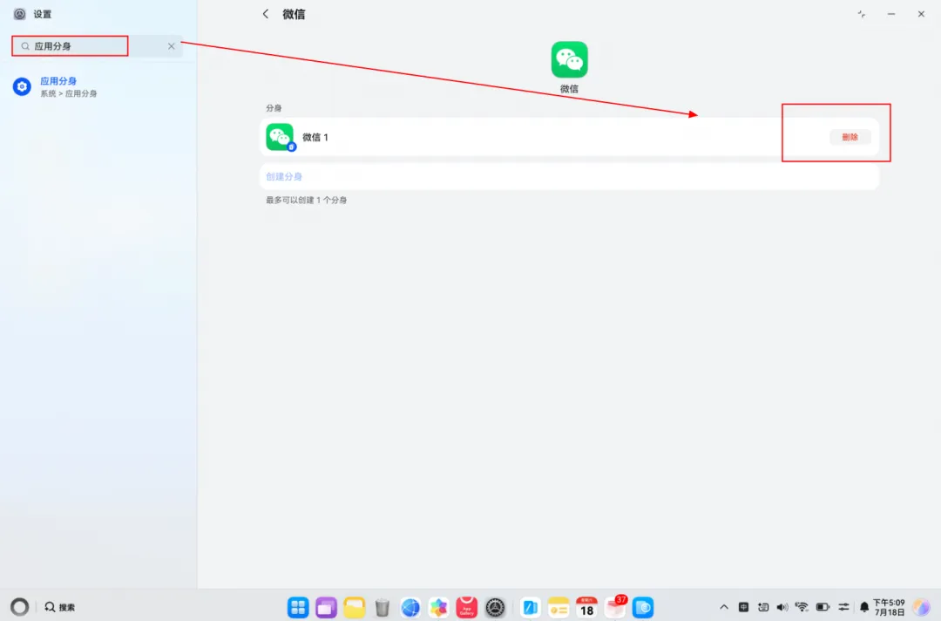The width and height of the screenshot is (941, 621).
Task: Open the colorful assistant orb in tray
Action: point(921,607)
